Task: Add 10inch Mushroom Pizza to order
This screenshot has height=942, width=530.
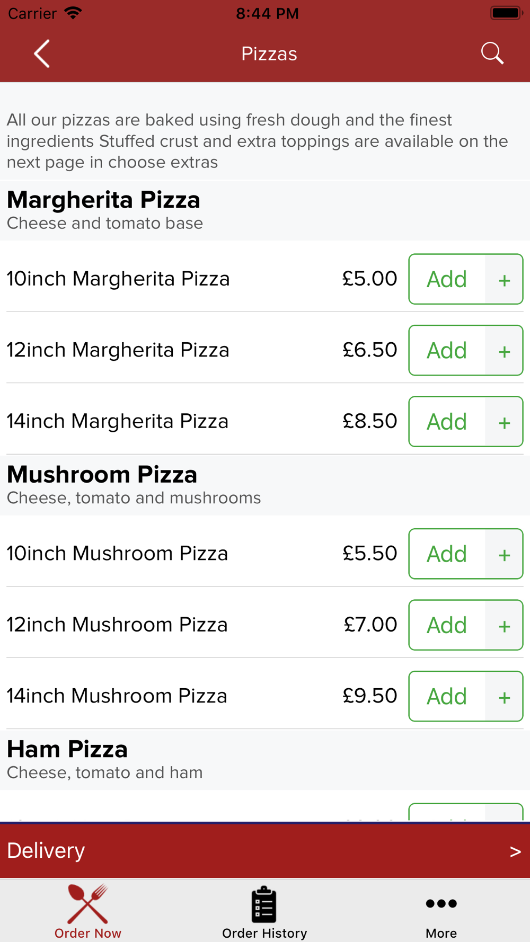Action: click(x=447, y=554)
